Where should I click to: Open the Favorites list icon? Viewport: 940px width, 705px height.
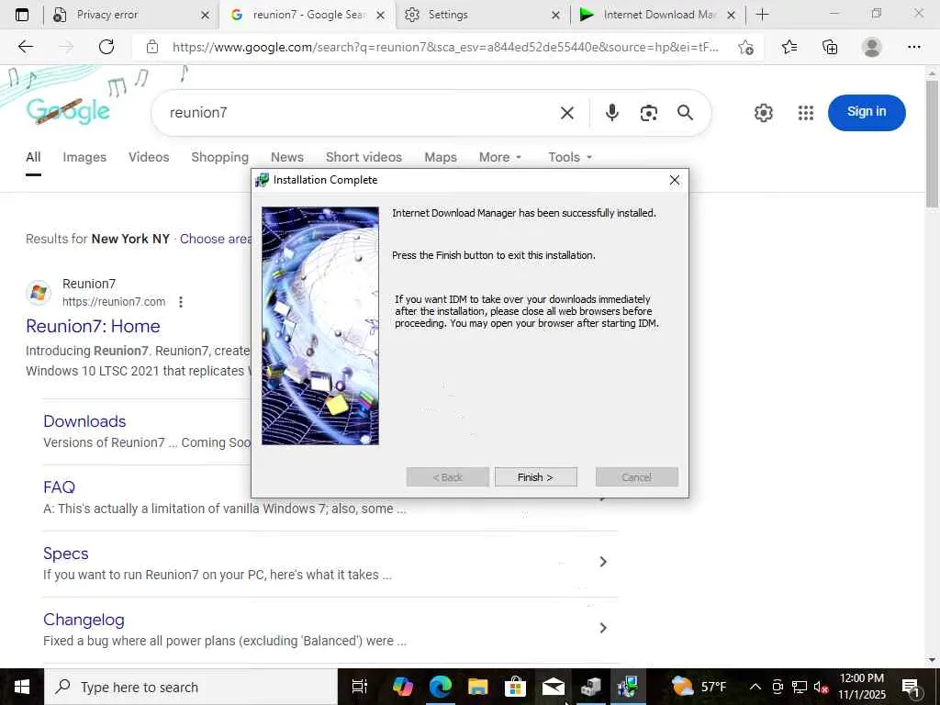pos(789,47)
